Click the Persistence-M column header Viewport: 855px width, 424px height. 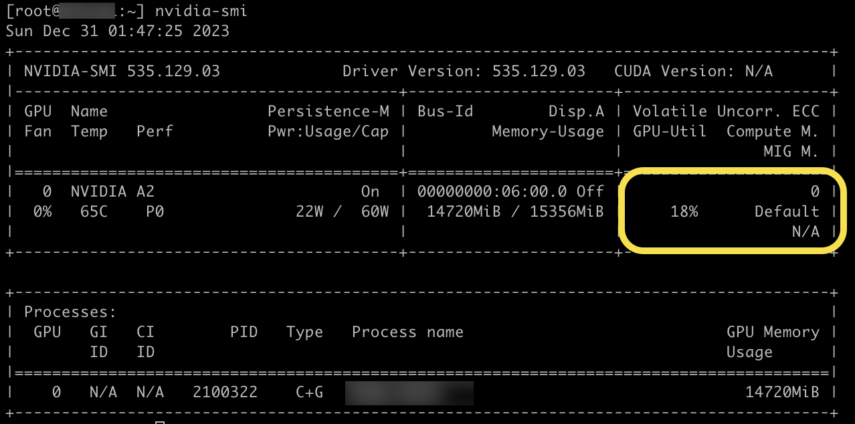[x=328, y=112]
